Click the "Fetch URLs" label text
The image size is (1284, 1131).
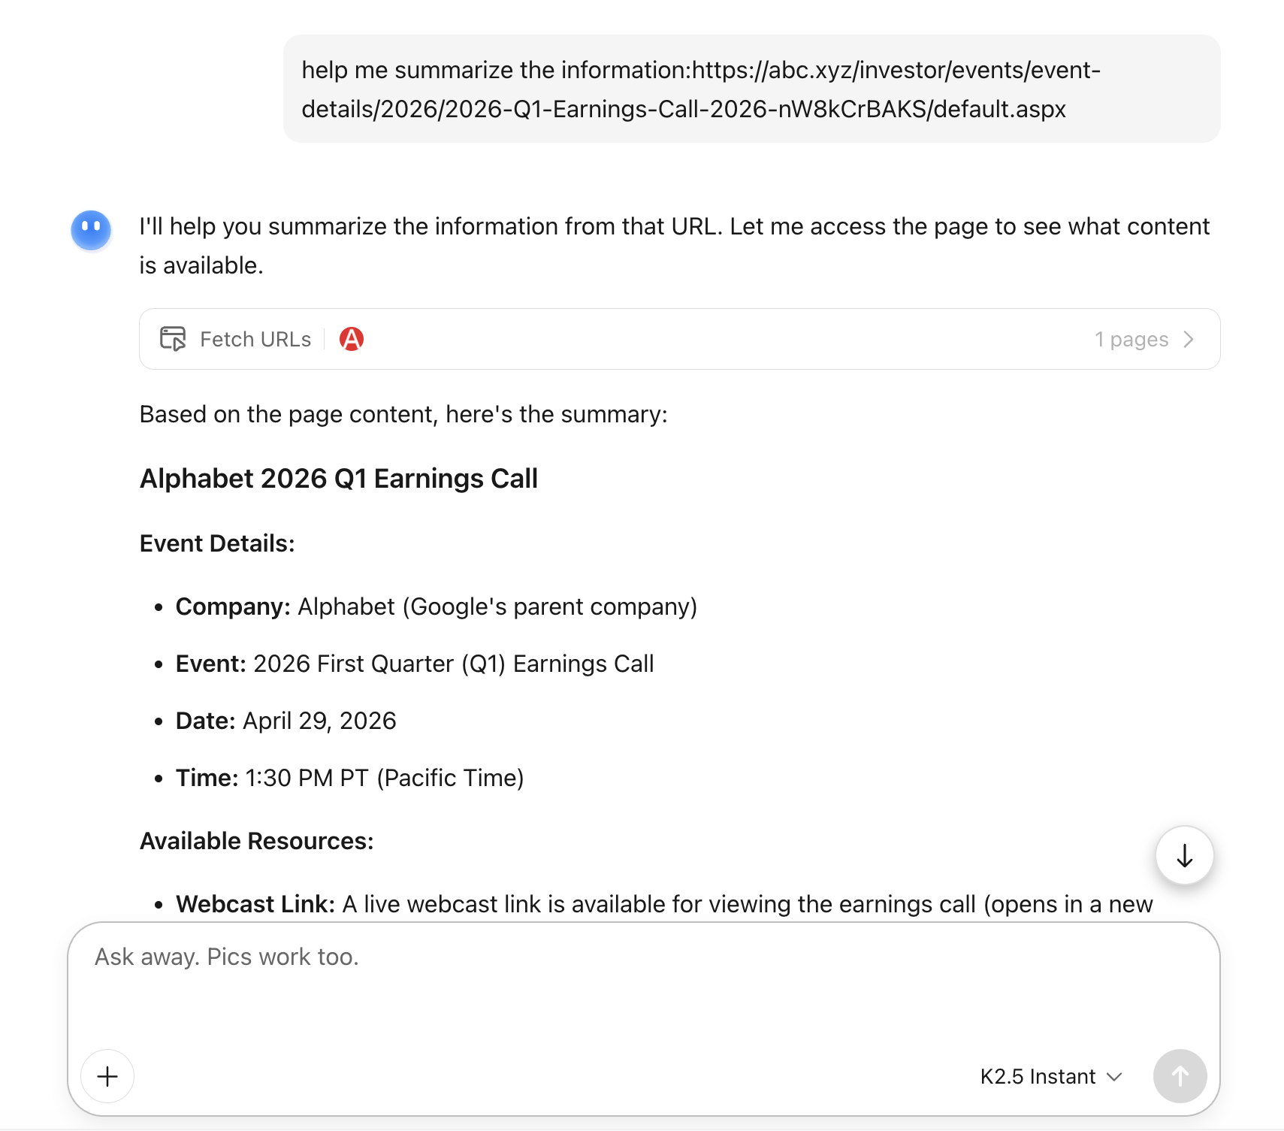[x=255, y=339]
